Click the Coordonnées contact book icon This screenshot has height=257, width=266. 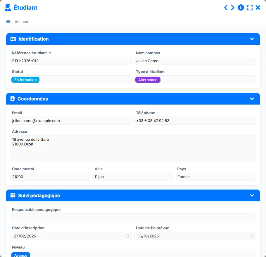click(13, 99)
